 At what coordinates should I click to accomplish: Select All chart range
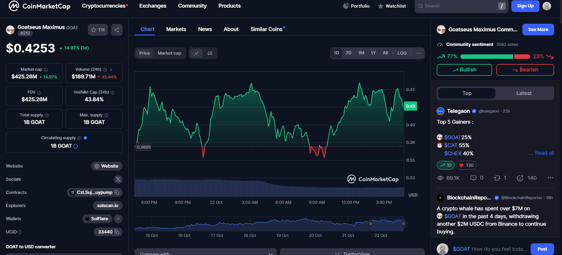(385, 53)
